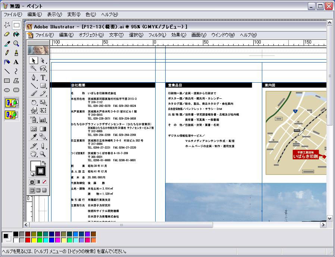Switch Illustrator to standard screen mode
335x257 pixels.
point(32,190)
